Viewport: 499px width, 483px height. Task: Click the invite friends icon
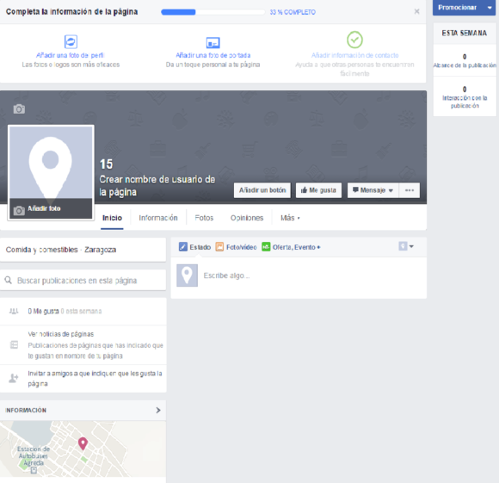(x=14, y=378)
